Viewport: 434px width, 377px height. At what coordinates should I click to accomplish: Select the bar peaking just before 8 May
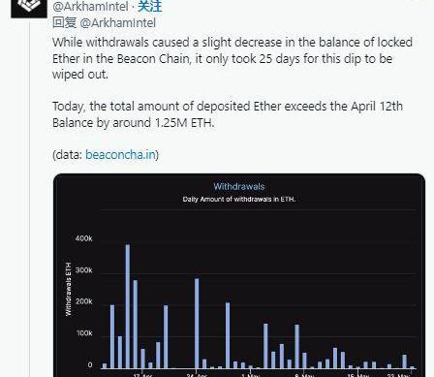(x=296, y=346)
